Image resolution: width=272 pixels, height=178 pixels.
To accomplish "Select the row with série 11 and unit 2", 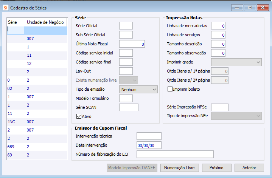I will [37, 113].
